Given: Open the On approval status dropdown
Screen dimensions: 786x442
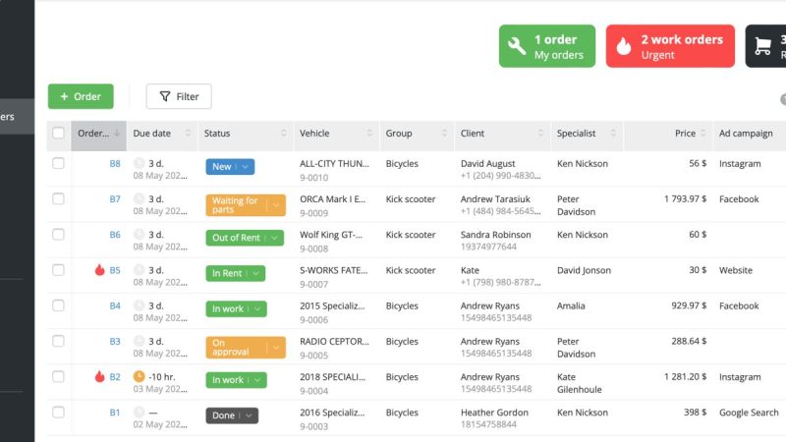Looking at the screenshot, I should tap(246, 348).
